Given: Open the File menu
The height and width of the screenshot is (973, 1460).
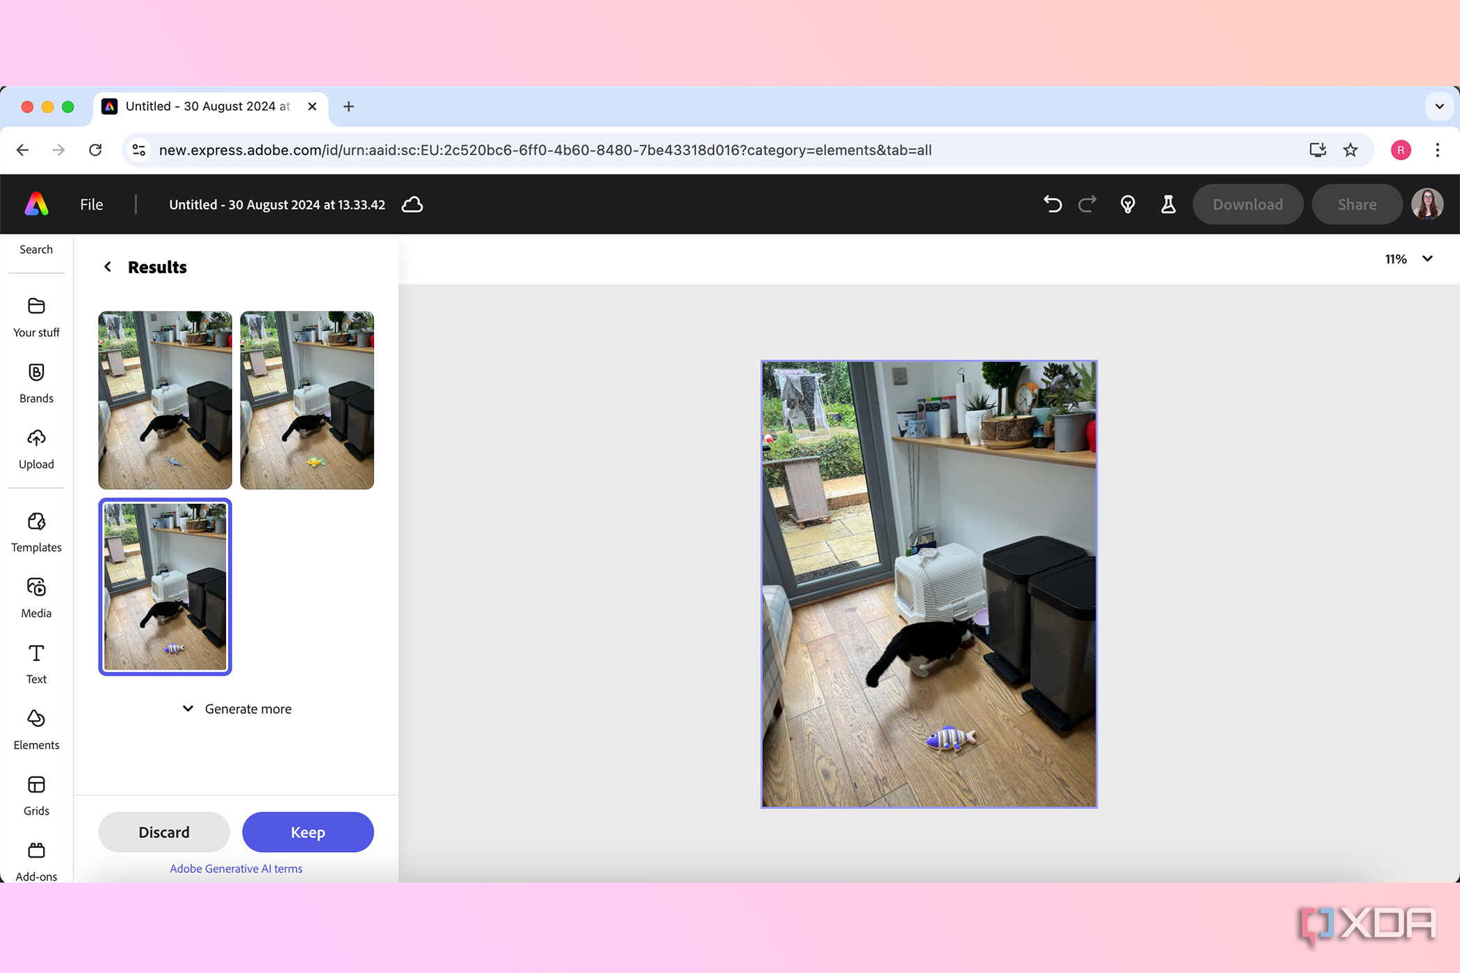Looking at the screenshot, I should [x=91, y=204].
